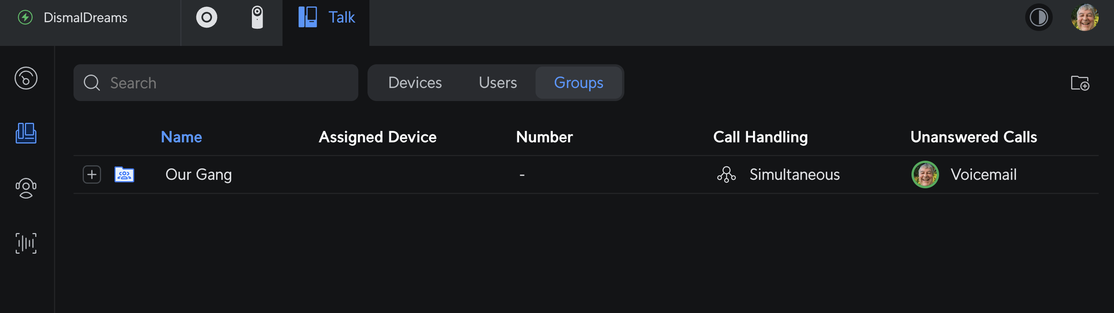
Task: Open the user profile avatar menu
Action: pyautogui.click(x=1085, y=18)
